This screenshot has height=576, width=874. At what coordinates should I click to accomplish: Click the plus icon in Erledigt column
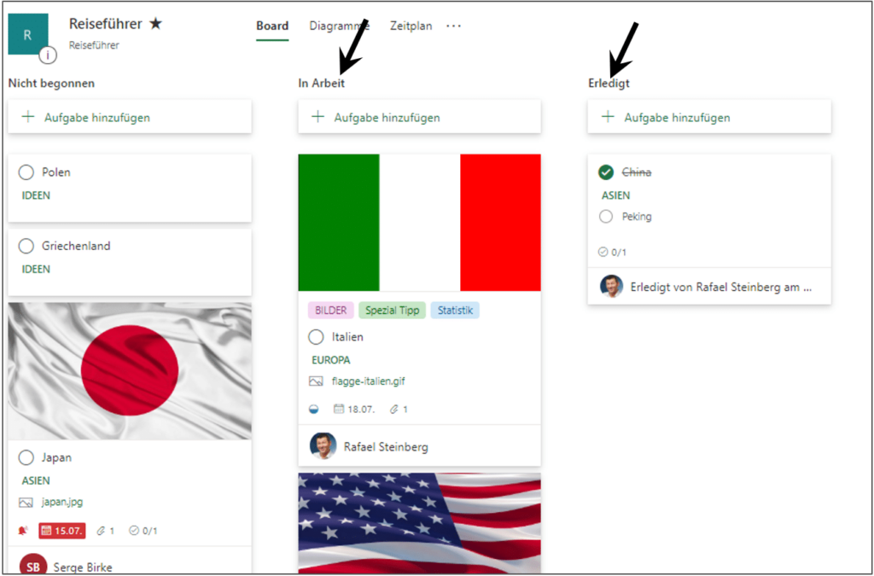tap(608, 117)
